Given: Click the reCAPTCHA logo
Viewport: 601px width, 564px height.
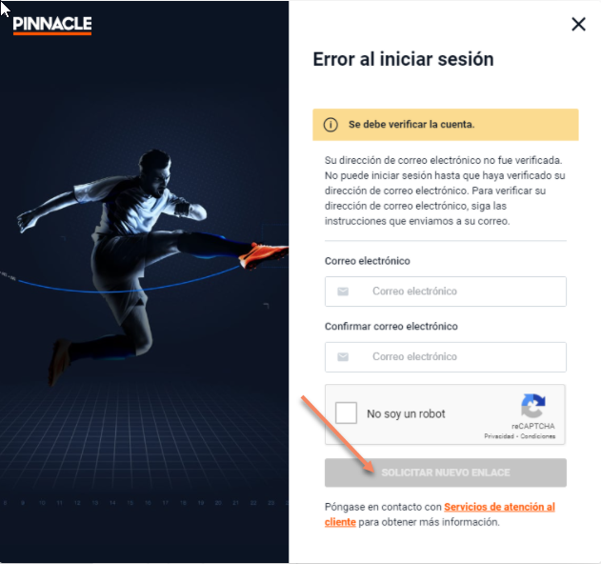Looking at the screenshot, I should pos(532,406).
